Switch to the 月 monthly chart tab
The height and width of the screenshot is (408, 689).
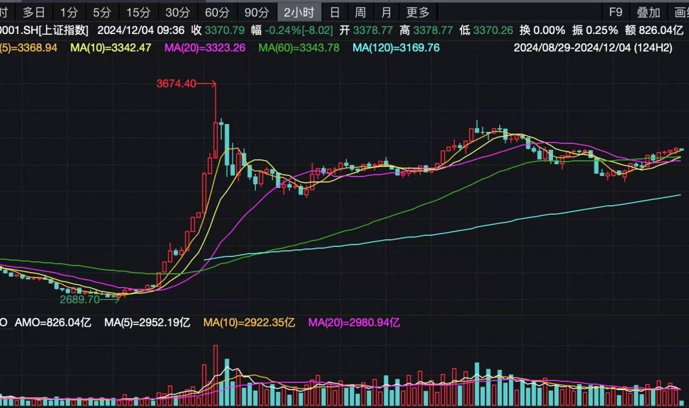coord(386,13)
